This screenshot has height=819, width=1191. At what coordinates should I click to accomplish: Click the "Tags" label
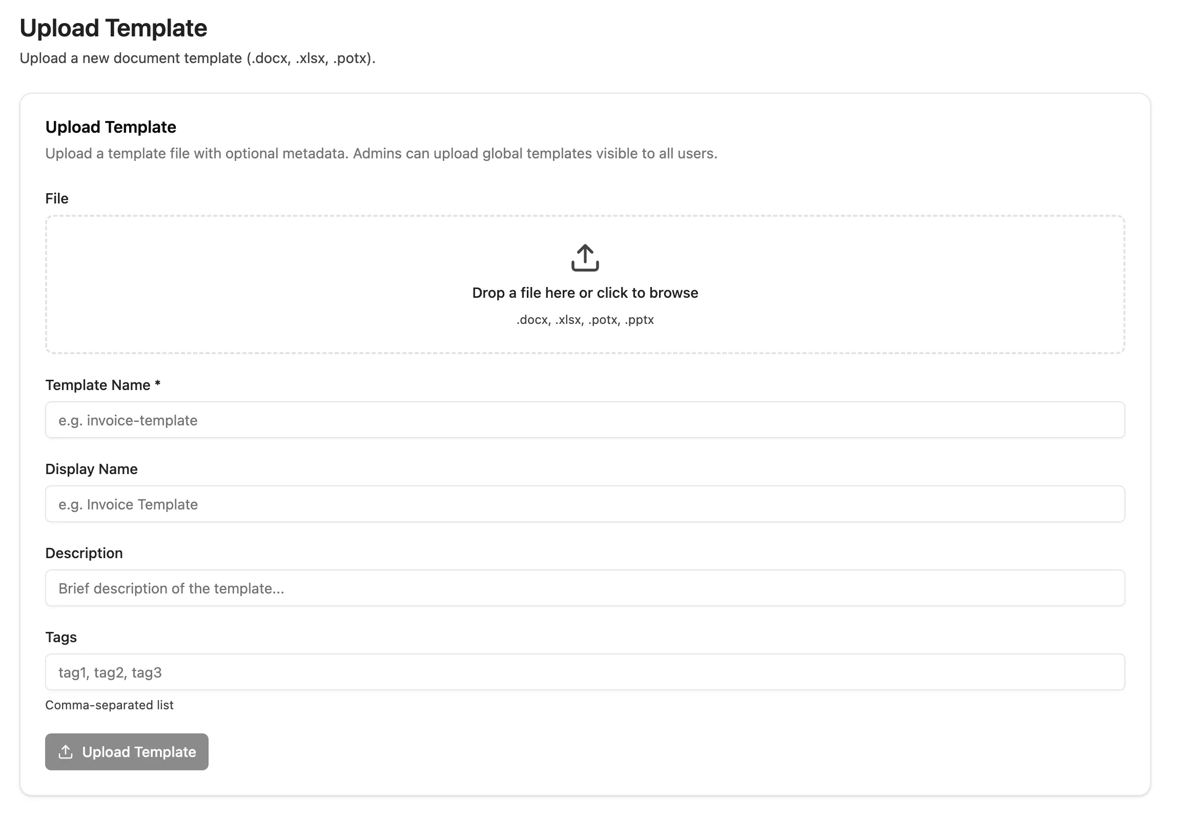pyautogui.click(x=61, y=638)
